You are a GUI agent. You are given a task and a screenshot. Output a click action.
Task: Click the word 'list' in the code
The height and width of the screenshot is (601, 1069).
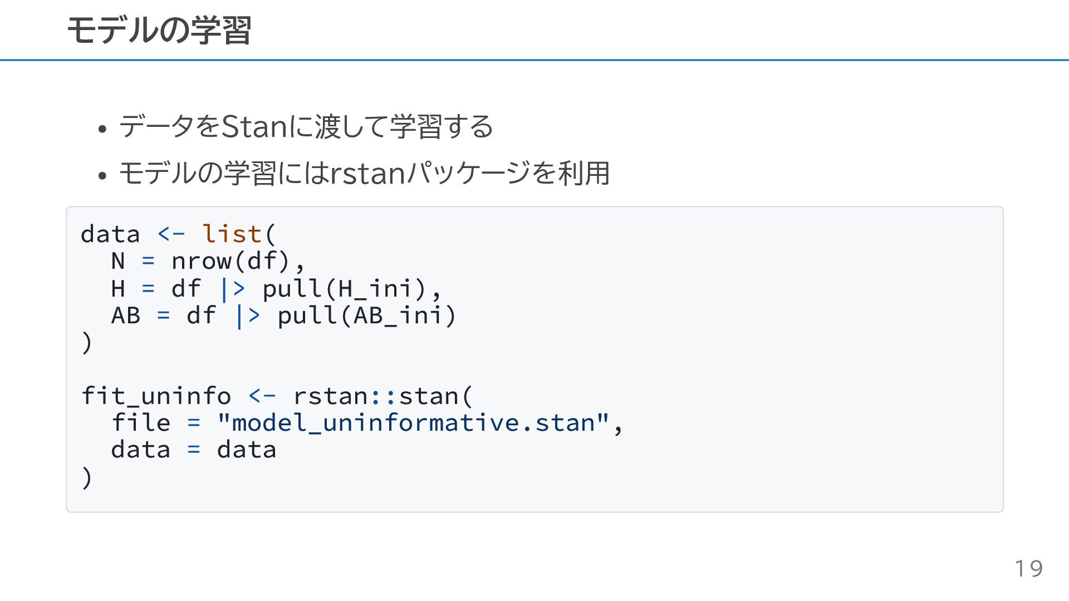[232, 234]
